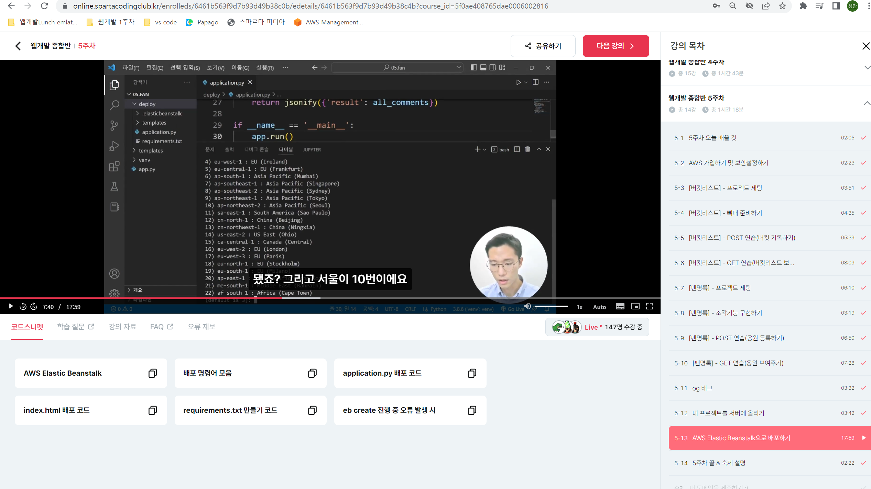Viewport: 871px width, 489px height.
Task: Go to 다음 강의 next lecture
Action: click(616, 46)
